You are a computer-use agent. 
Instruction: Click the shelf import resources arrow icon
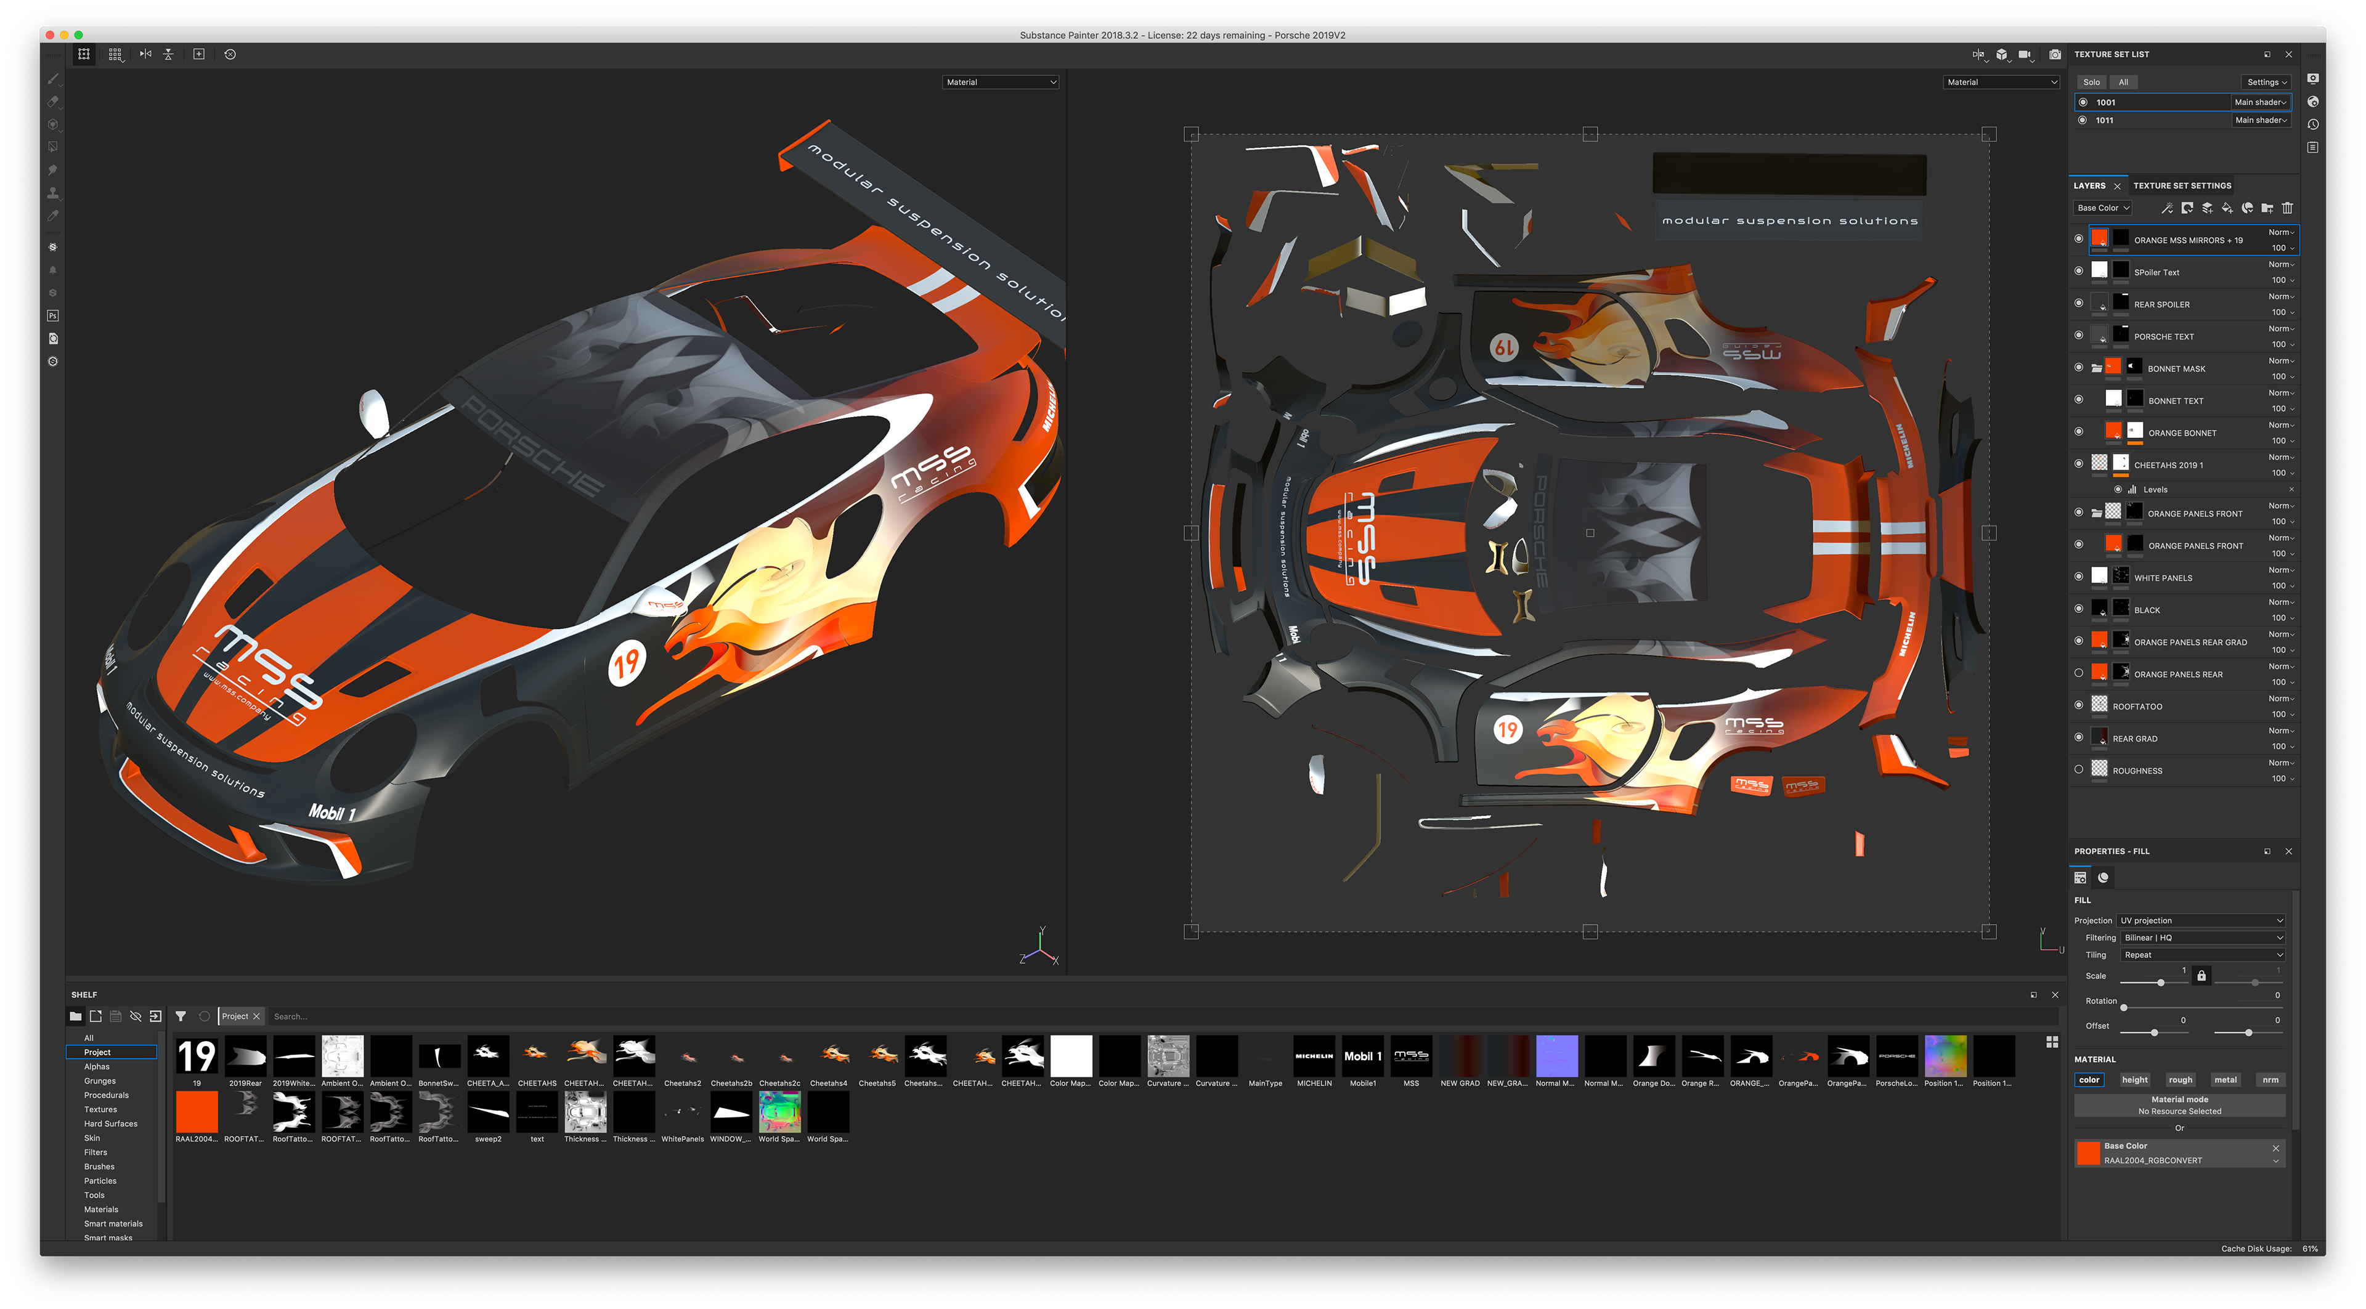coord(155,1016)
